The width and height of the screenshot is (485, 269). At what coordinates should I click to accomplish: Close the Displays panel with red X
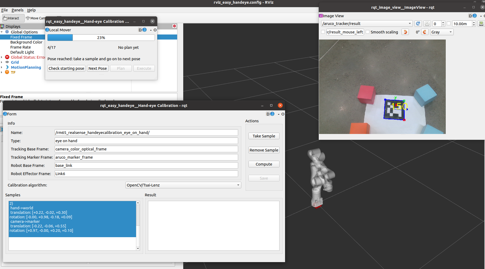pos(174,26)
